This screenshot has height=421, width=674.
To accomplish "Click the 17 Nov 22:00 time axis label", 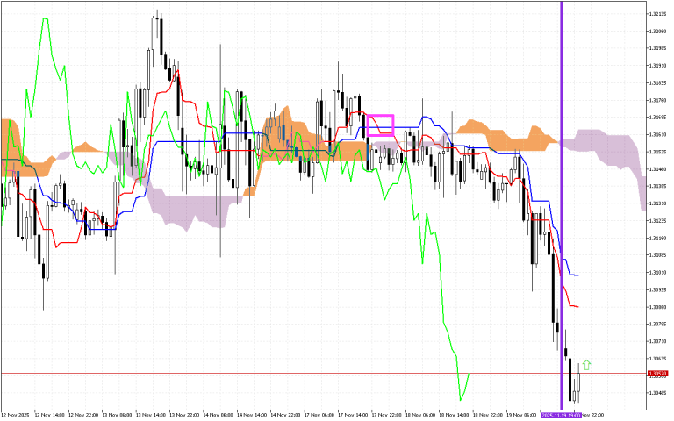I will [386, 416].
